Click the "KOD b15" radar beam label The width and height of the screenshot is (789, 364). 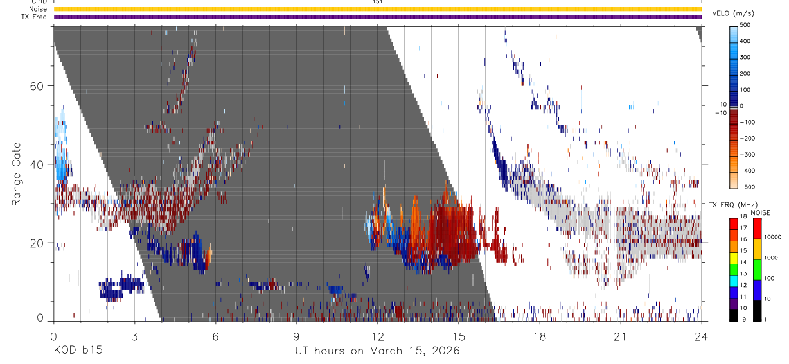[x=78, y=351]
